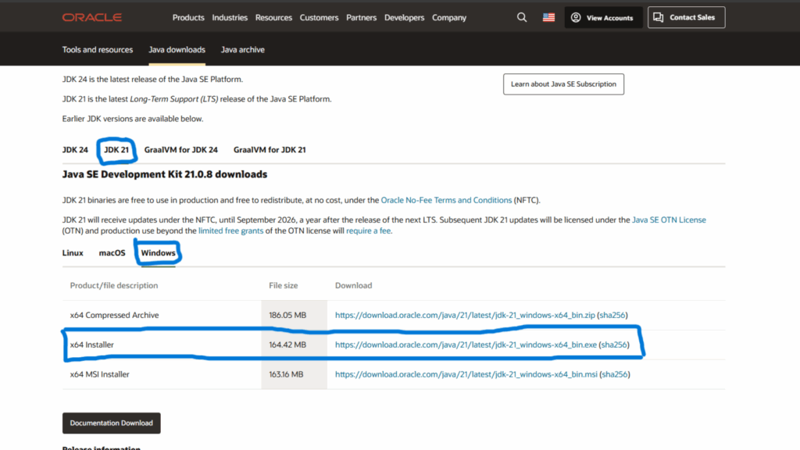Open Oracle No-Fee Terms and Conditions link
This screenshot has height=450, width=800.
(446, 200)
